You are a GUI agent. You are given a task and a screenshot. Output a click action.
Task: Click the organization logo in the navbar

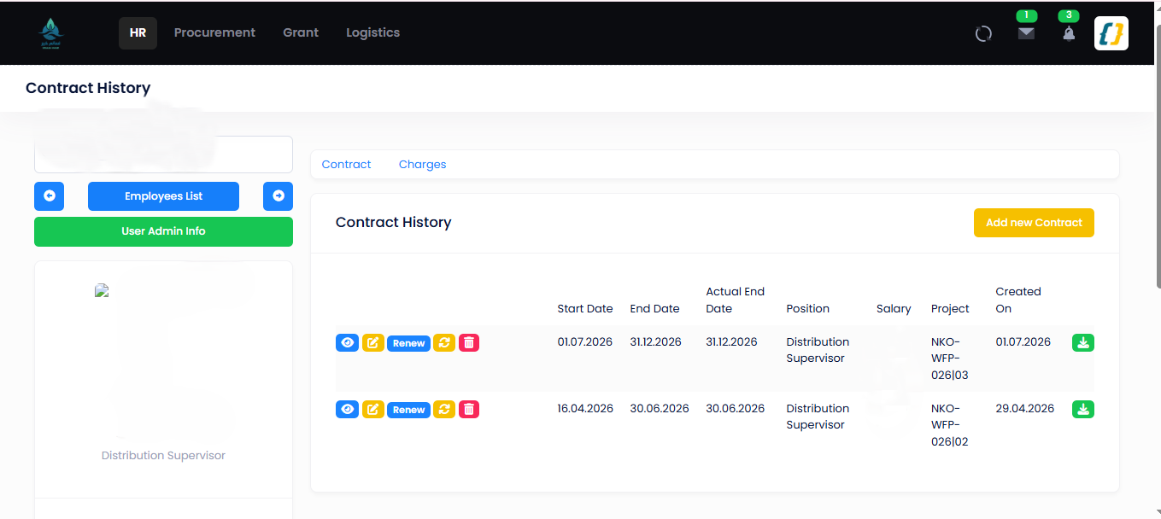point(50,33)
